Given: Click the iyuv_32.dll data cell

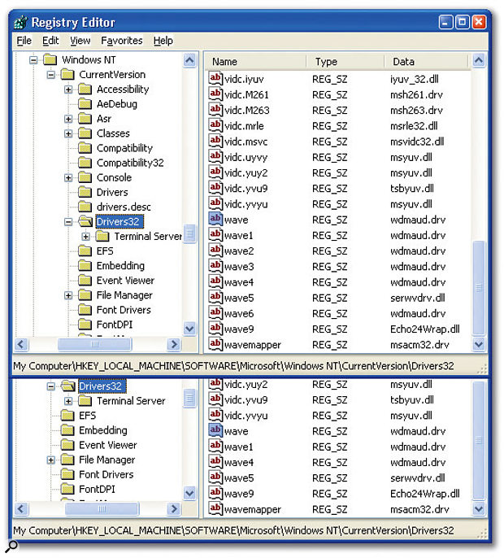Looking at the screenshot, I should [415, 80].
